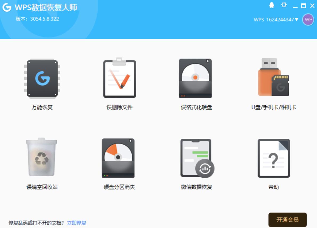Open settings via the gear icon
Image resolution: width=317 pixels, height=228 pixels.
[x=284, y=5]
